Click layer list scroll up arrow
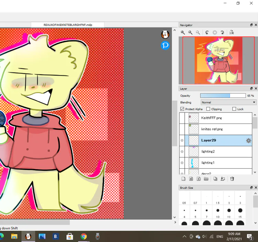This screenshot has width=258, height=242. [x=255, y=115]
